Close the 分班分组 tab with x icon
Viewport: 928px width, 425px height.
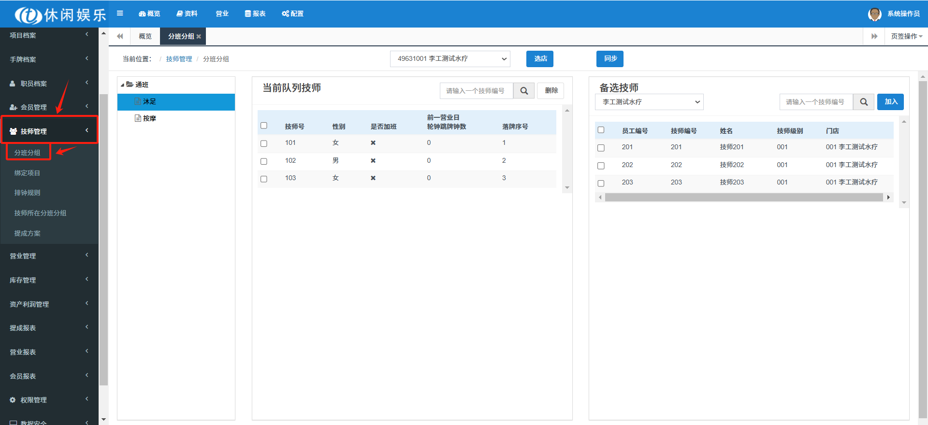point(199,37)
